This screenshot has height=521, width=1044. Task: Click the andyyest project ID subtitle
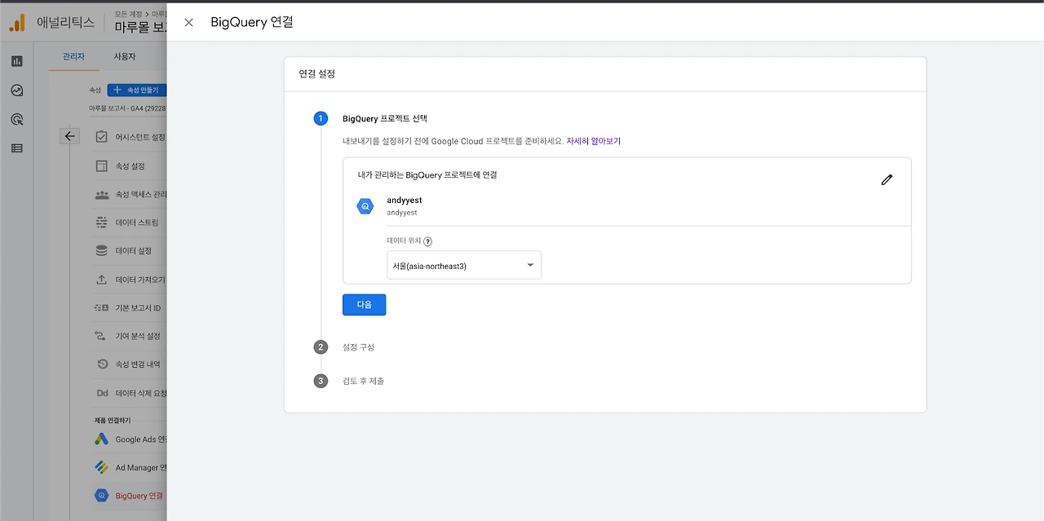(x=402, y=213)
